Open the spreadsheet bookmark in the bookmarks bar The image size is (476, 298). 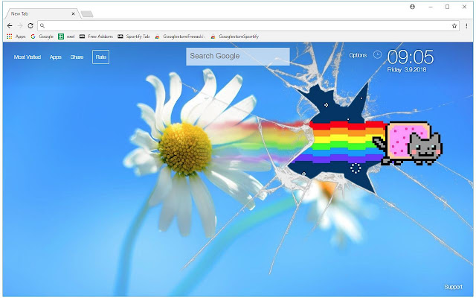click(x=66, y=37)
